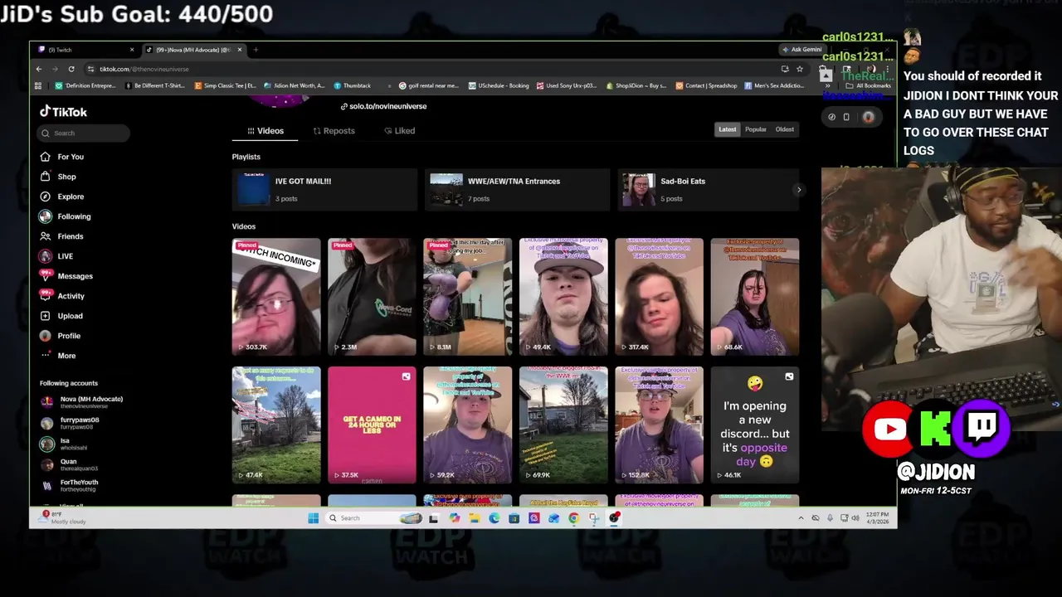Viewport: 1062px width, 597px height.
Task: Open TikTok Messages
Action: (66, 276)
